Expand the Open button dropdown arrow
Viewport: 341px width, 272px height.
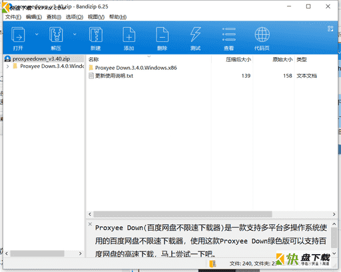37,34
